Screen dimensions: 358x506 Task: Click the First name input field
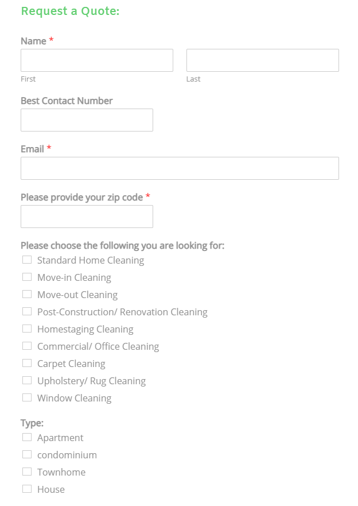pyautogui.click(x=96, y=60)
